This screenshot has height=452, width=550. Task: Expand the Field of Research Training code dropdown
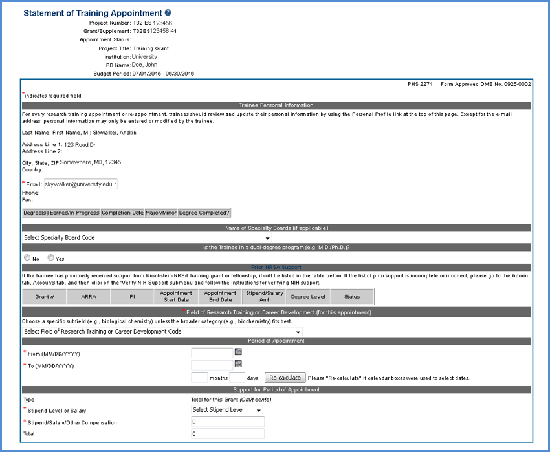tap(162, 332)
